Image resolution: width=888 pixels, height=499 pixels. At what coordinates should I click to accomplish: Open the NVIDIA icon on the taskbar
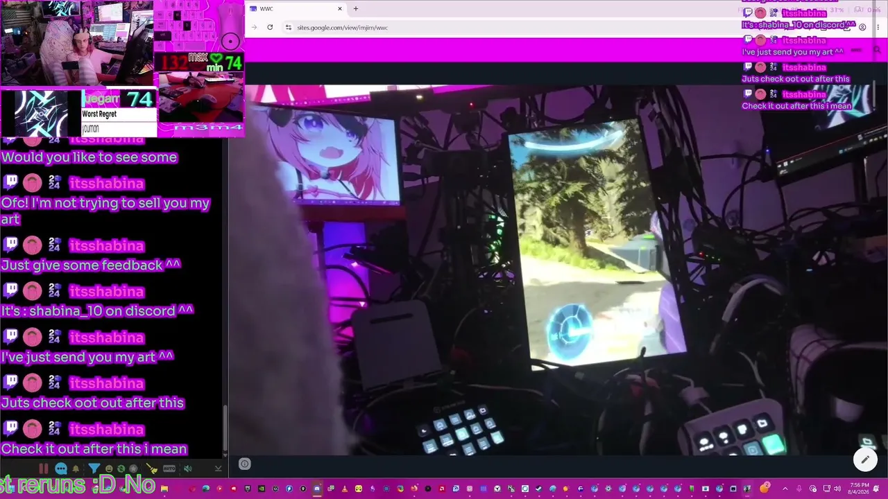(262, 489)
